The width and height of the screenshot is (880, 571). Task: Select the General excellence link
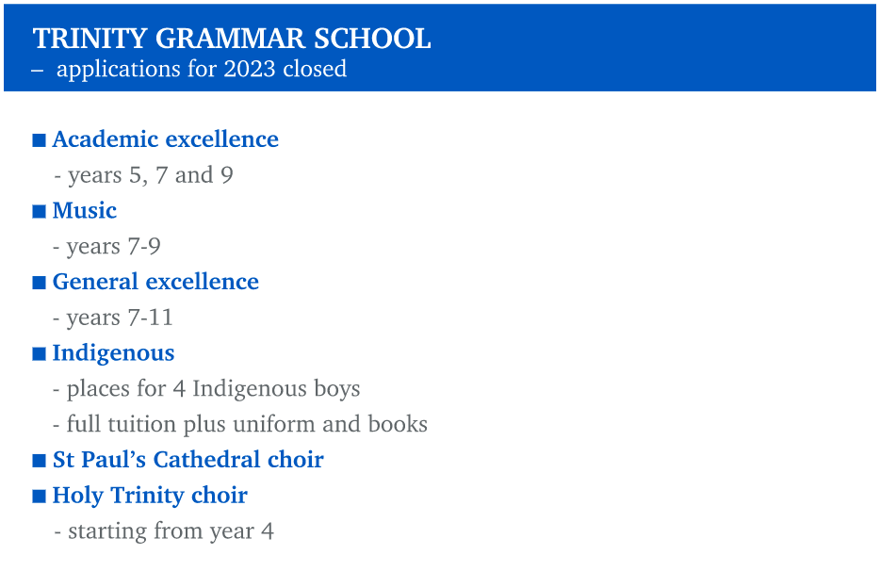155,282
